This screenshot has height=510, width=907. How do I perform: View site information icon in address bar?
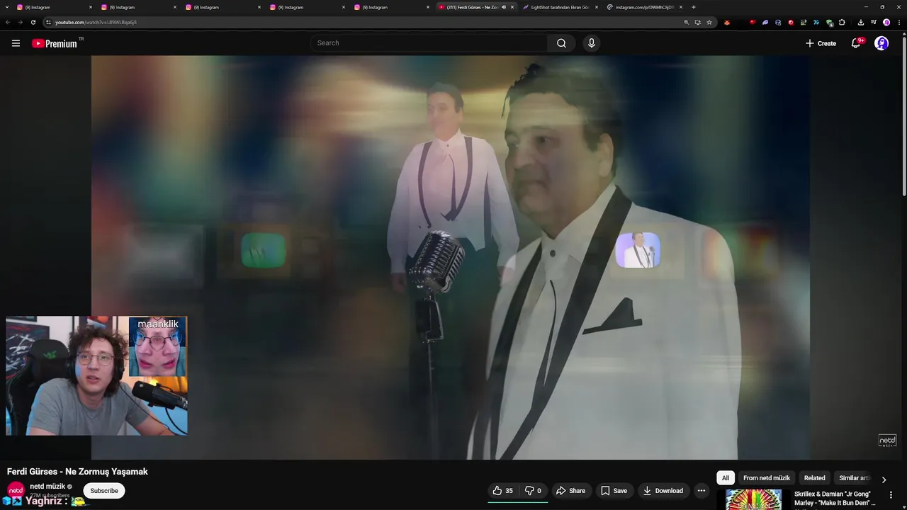[x=48, y=22]
